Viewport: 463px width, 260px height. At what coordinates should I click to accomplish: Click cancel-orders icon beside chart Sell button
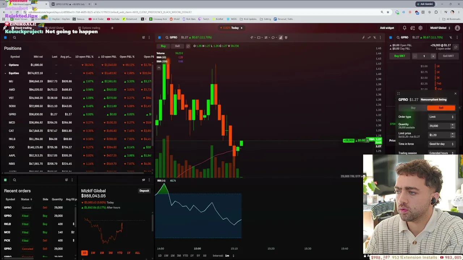(x=188, y=46)
